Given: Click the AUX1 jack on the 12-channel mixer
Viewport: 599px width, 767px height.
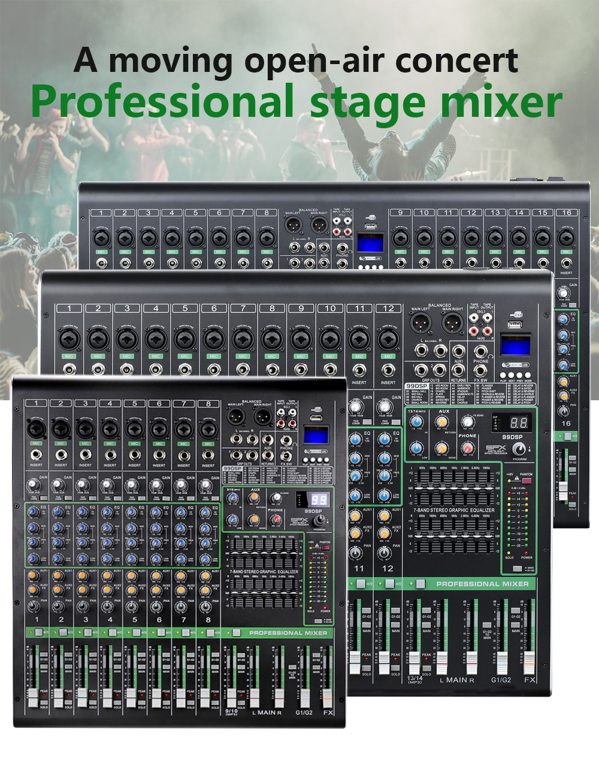Looking at the screenshot, I should coord(458,351).
